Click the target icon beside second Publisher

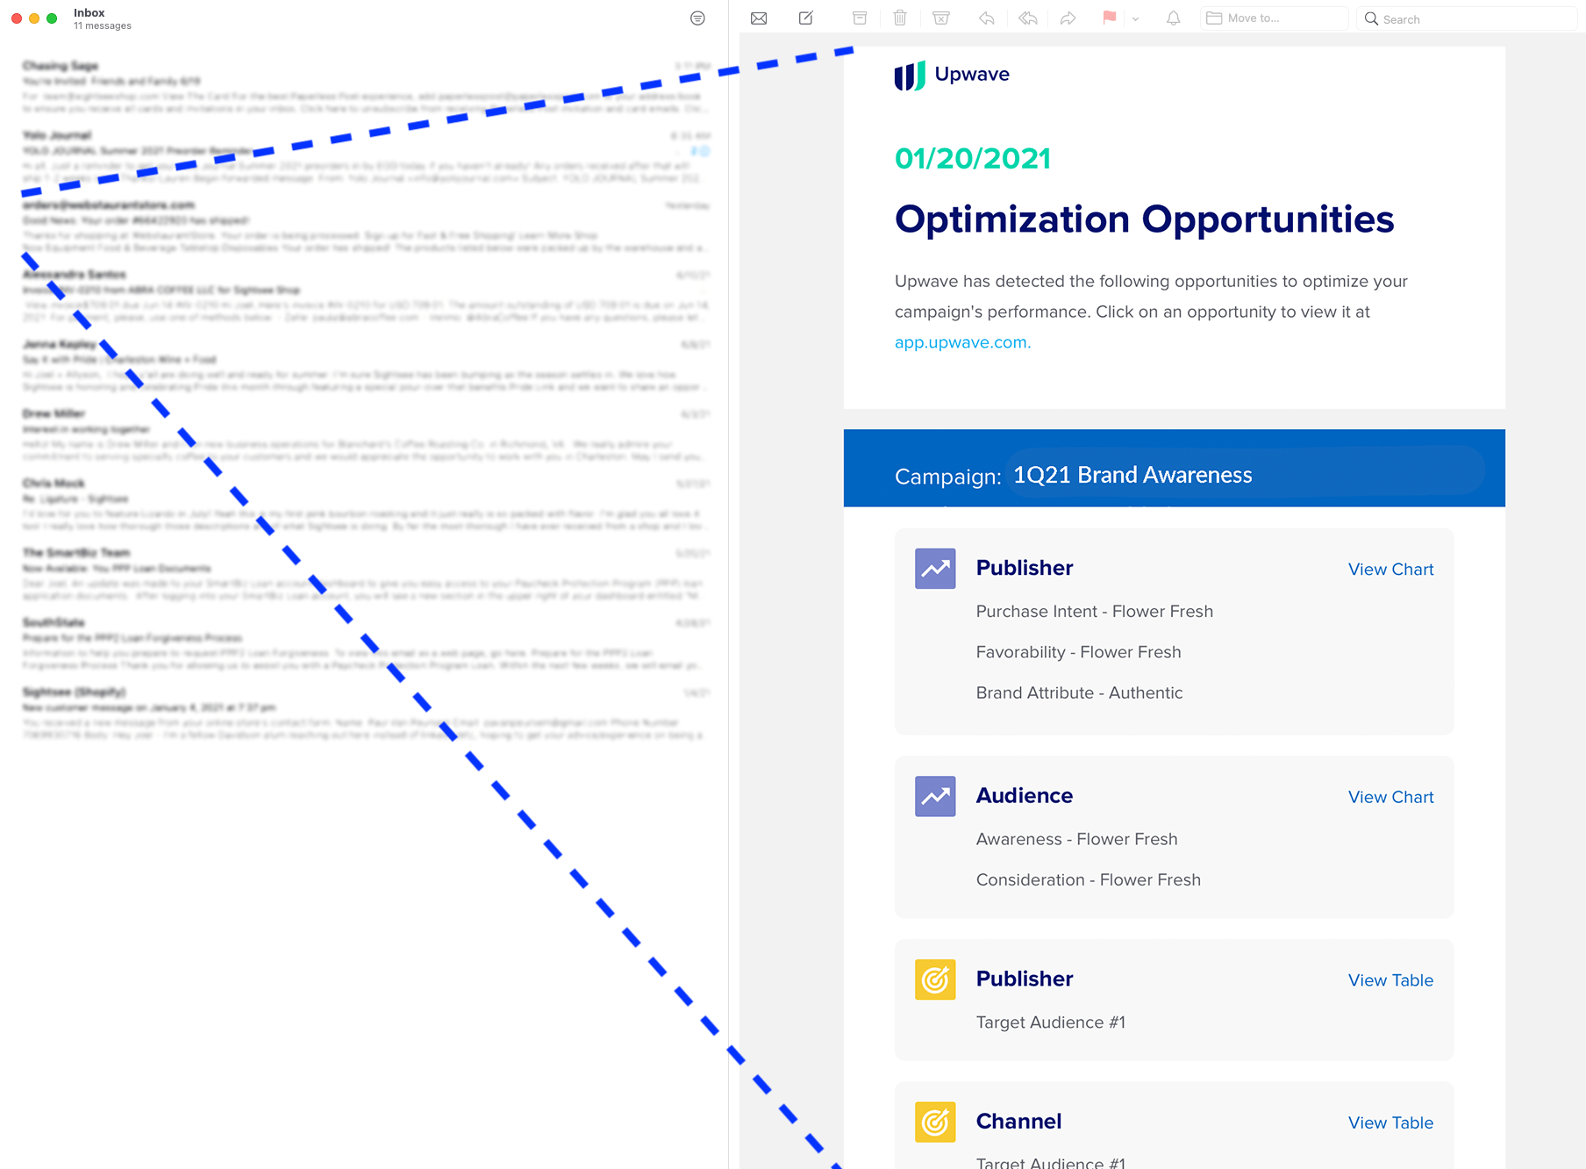point(935,979)
